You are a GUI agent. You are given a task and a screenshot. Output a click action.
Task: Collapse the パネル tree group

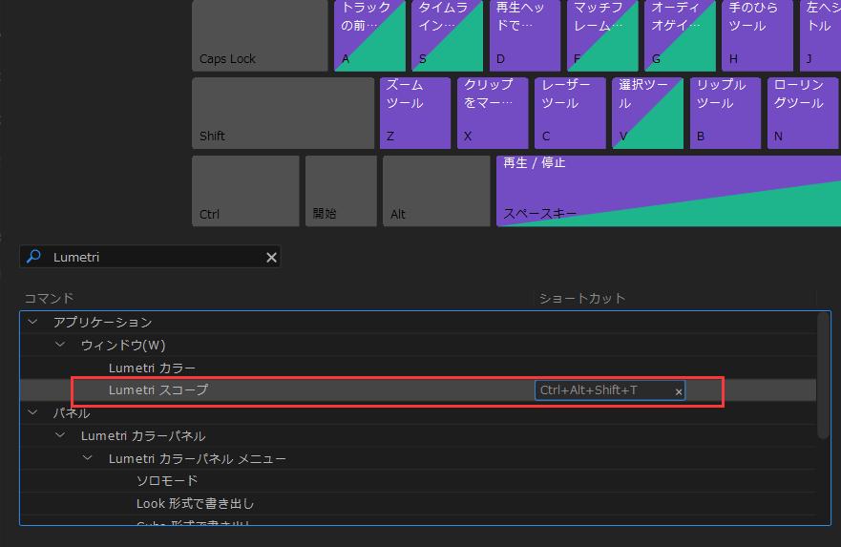click(x=32, y=413)
